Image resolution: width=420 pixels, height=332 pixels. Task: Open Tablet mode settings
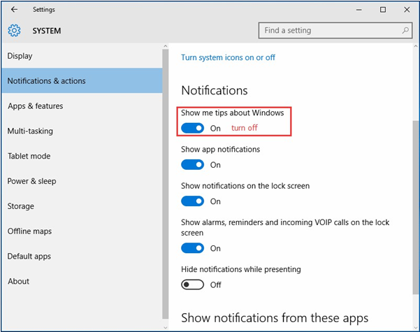(x=82, y=156)
